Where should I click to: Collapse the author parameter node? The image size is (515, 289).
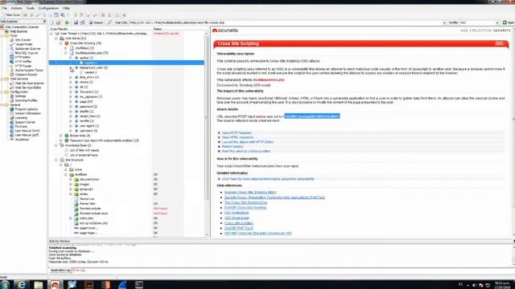[71, 58]
